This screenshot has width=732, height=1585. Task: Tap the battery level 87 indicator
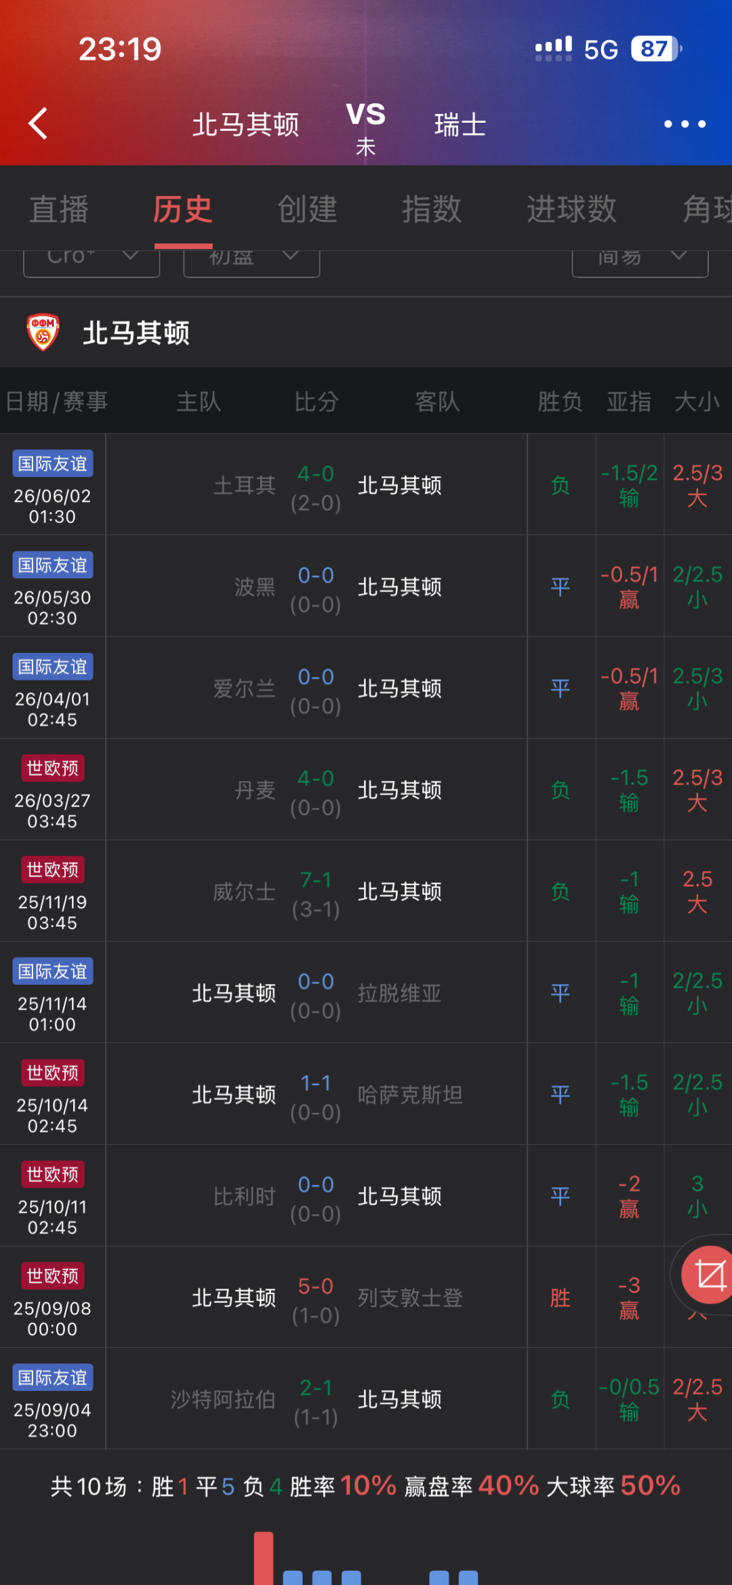[x=655, y=49]
